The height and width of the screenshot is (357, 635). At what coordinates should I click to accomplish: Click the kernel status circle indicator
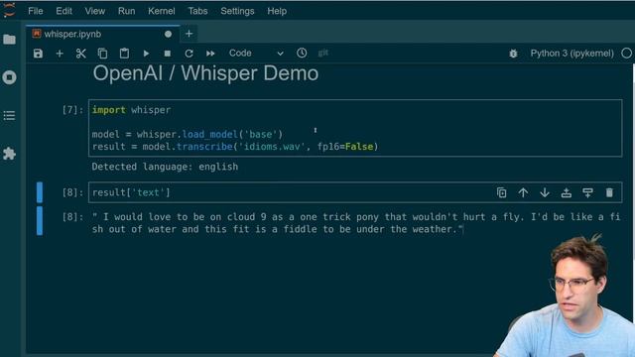coord(626,54)
